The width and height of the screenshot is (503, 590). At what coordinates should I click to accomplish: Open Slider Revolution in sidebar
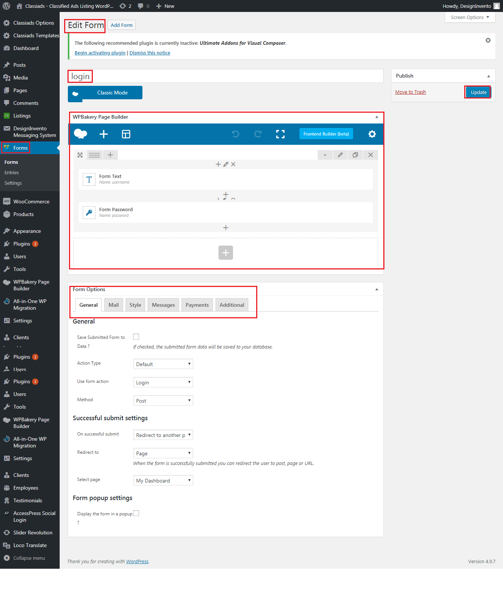click(30, 533)
